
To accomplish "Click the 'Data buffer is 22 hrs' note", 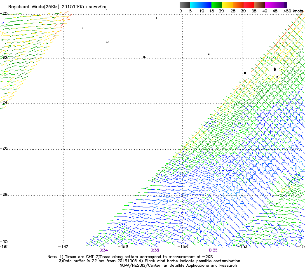I will 149,261.
